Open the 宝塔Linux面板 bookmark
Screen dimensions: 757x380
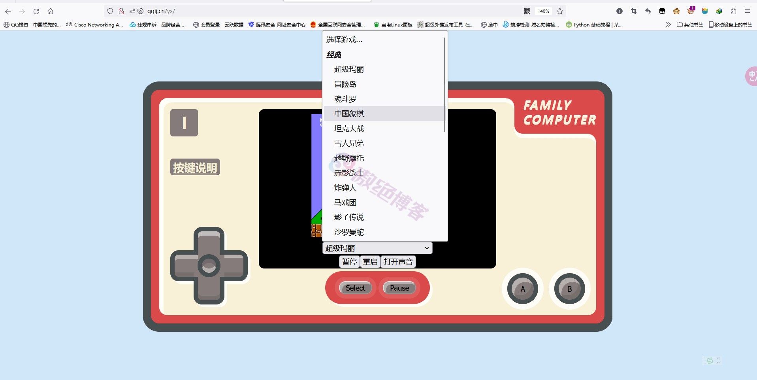click(x=393, y=25)
